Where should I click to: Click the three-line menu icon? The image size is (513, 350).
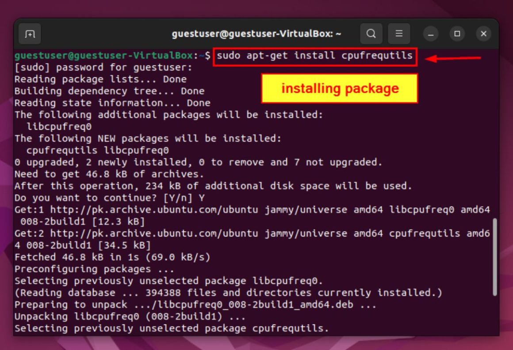(x=398, y=33)
